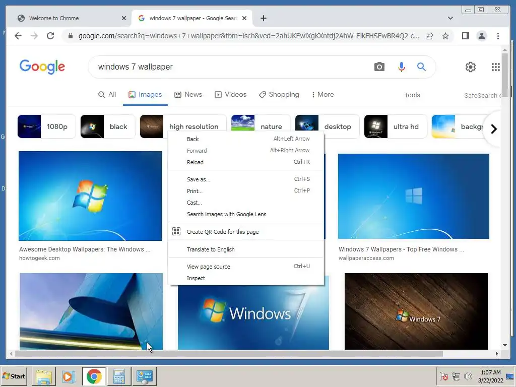516x387 pixels.
Task: Select Create QR Code for this page
Action: tap(245, 232)
